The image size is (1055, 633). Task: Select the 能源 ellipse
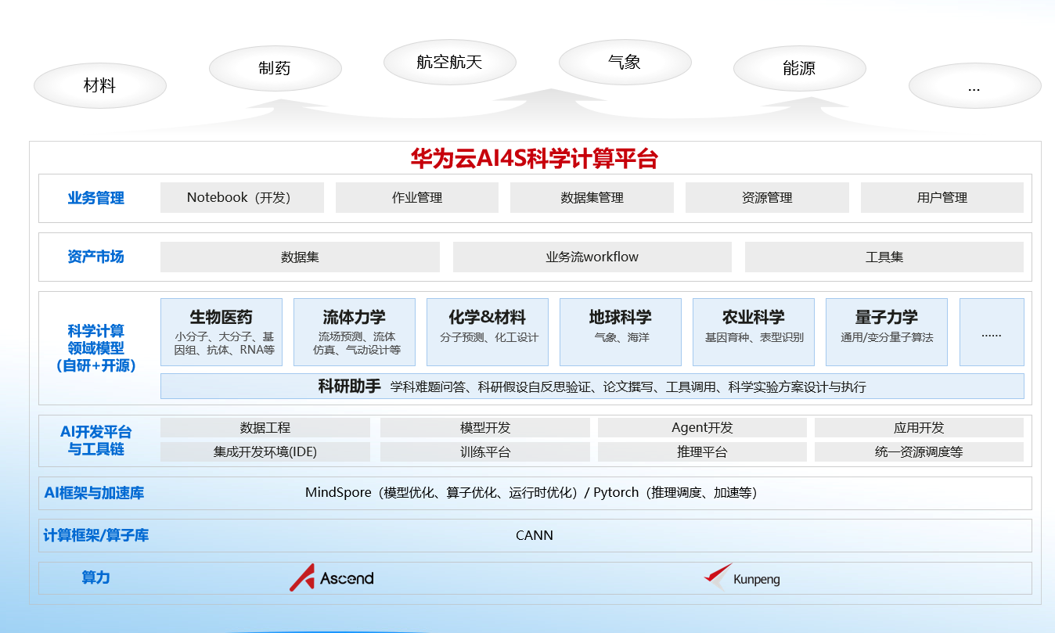(x=800, y=68)
